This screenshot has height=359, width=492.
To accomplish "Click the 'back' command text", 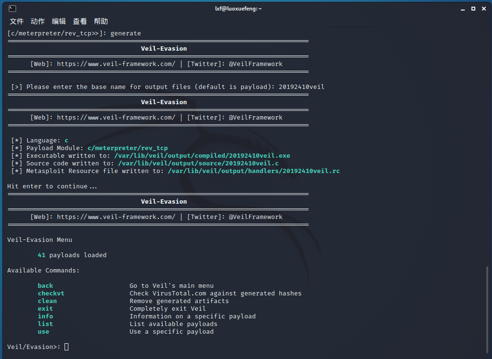I will (x=45, y=285).
